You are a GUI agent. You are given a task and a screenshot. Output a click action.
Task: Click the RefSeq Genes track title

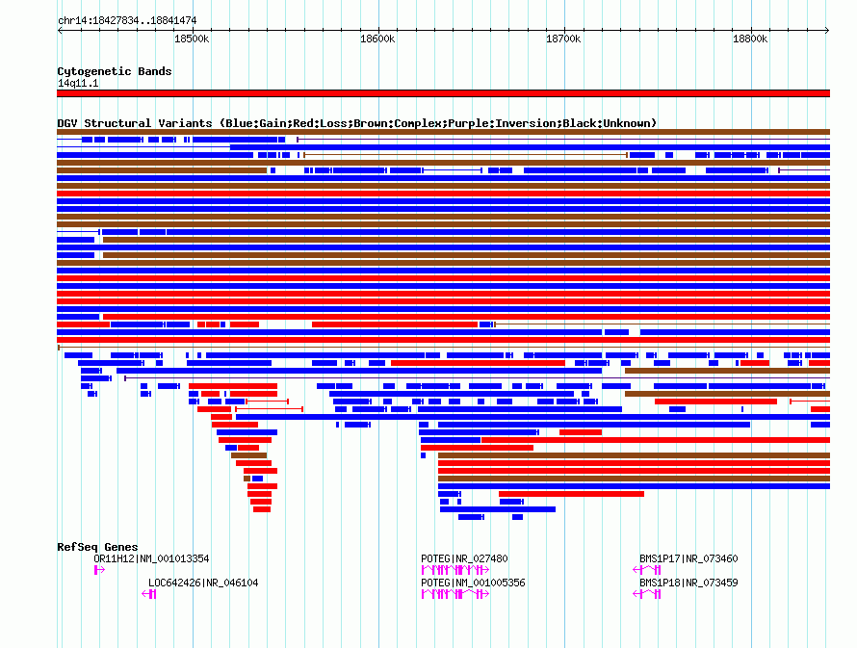tap(97, 547)
